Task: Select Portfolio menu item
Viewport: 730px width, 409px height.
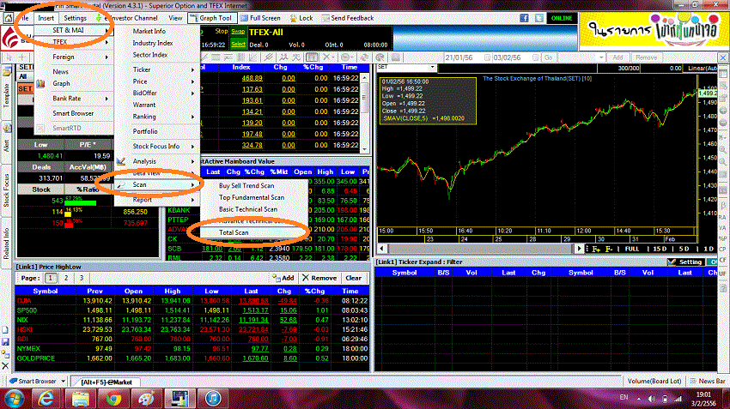Action: click(x=157, y=131)
